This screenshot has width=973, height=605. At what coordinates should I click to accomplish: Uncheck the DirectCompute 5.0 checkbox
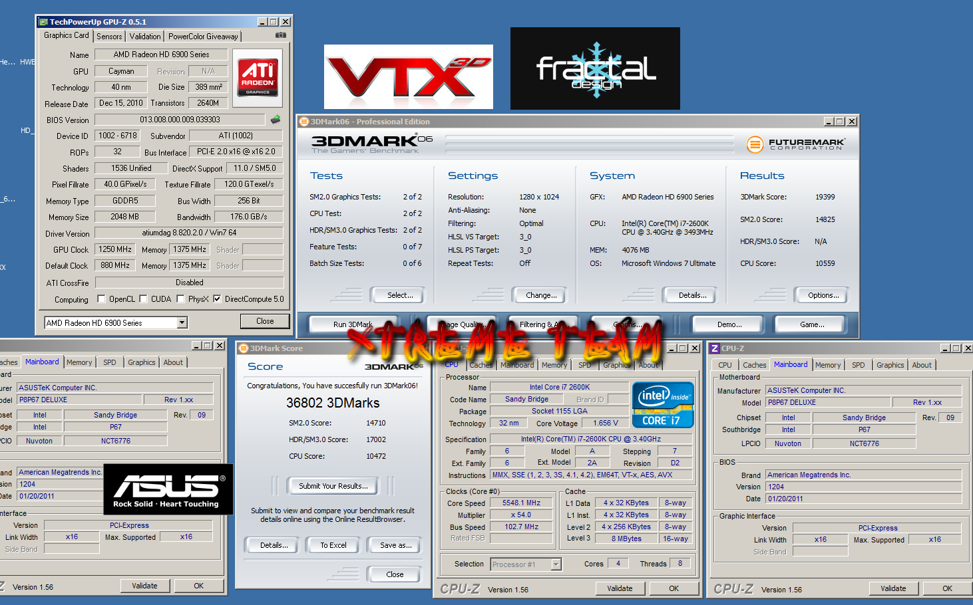pyautogui.click(x=217, y=299)
